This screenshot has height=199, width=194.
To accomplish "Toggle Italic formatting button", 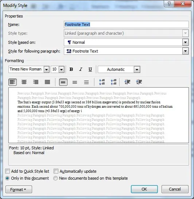I will click(x=81, y=69).
